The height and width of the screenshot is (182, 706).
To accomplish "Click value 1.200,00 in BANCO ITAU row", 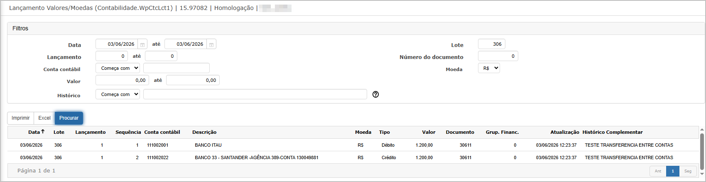I will click(x=424, y=145).
